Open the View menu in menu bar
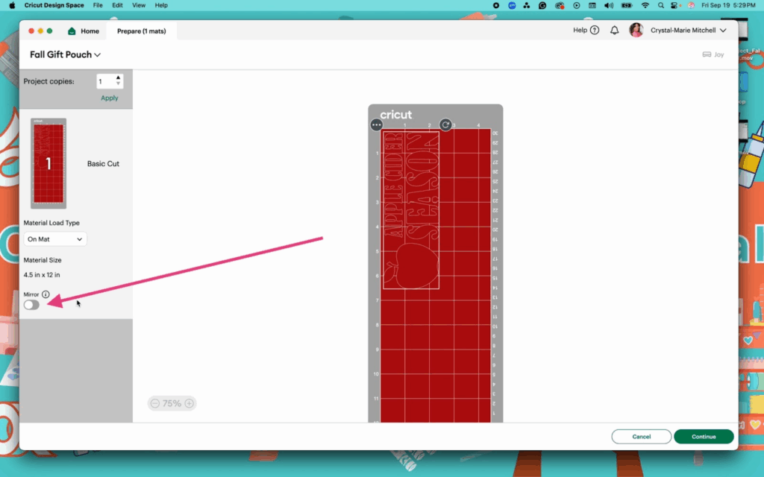This screenshot has width=764, height=477. (138, 5)
